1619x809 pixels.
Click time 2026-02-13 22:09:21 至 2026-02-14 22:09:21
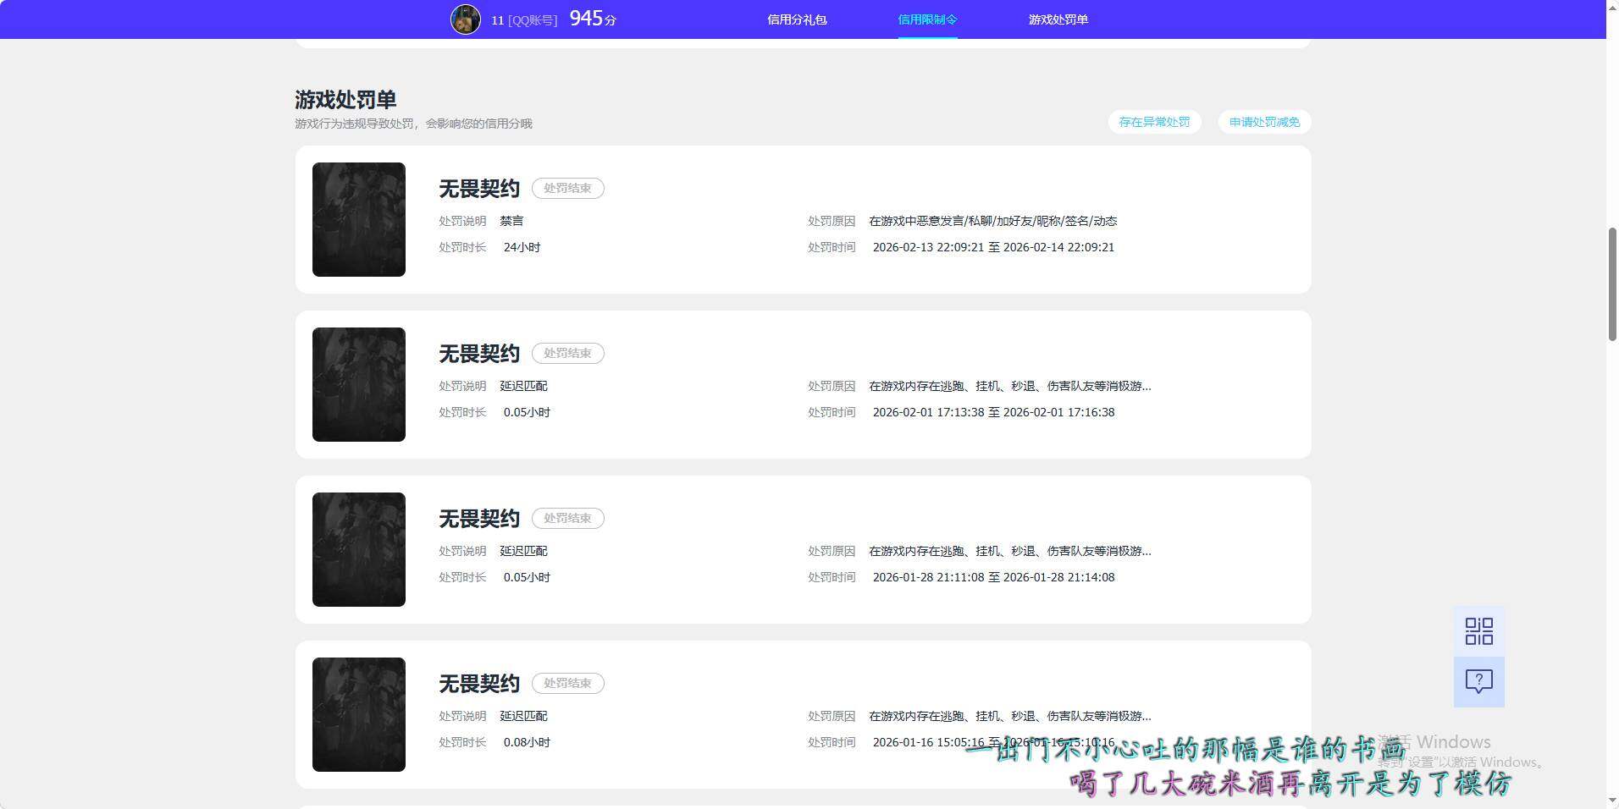(x=993, y=247)
